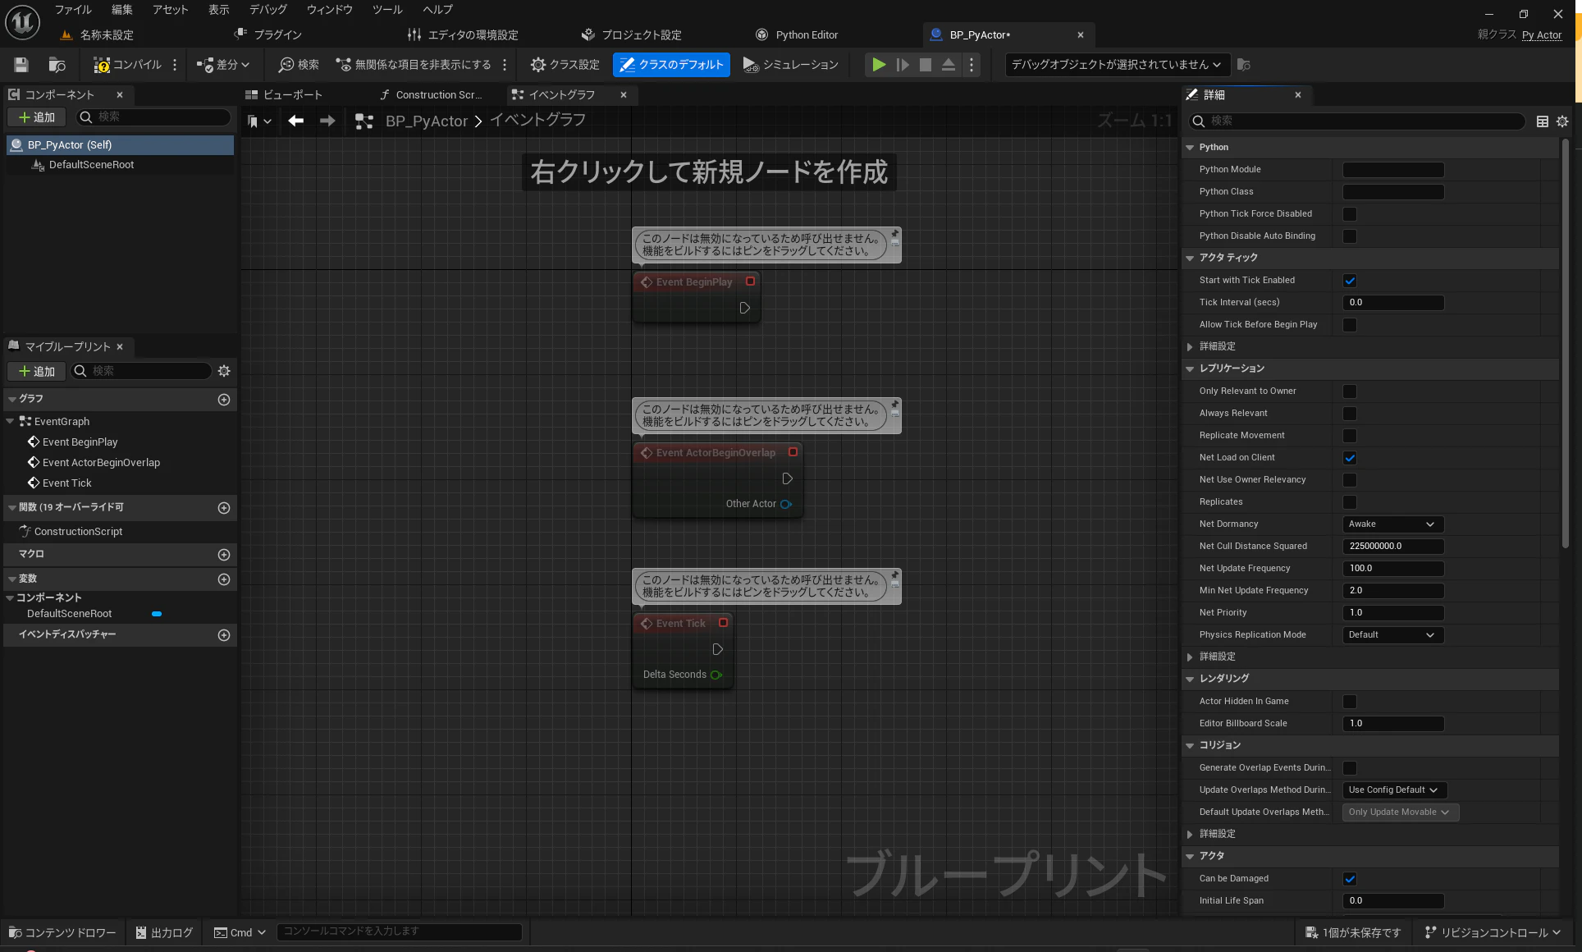Open graph bookmarks dropdown icon

[259, 121]
